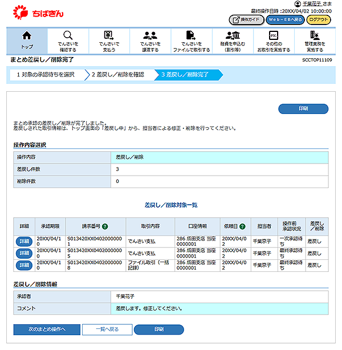Click the top-right 印刷 button
Viewport: 342px width, 350px height.
pos(303,108)
